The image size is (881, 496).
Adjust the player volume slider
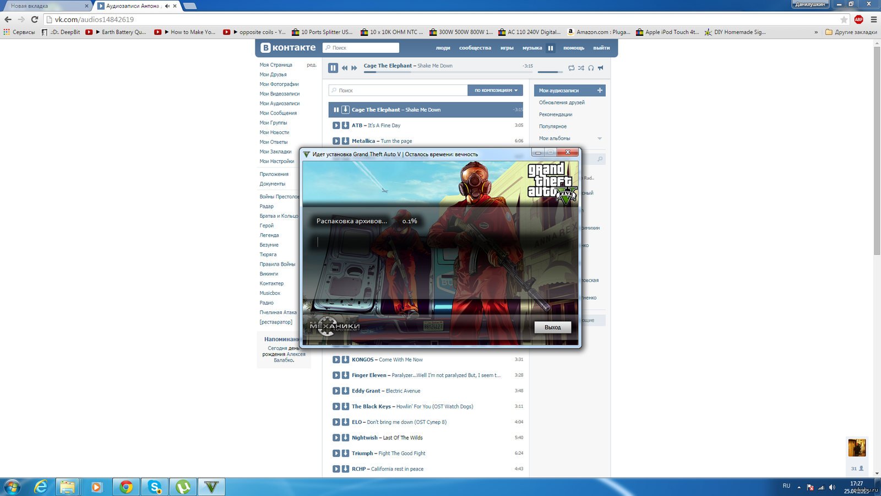pos(550,72)
